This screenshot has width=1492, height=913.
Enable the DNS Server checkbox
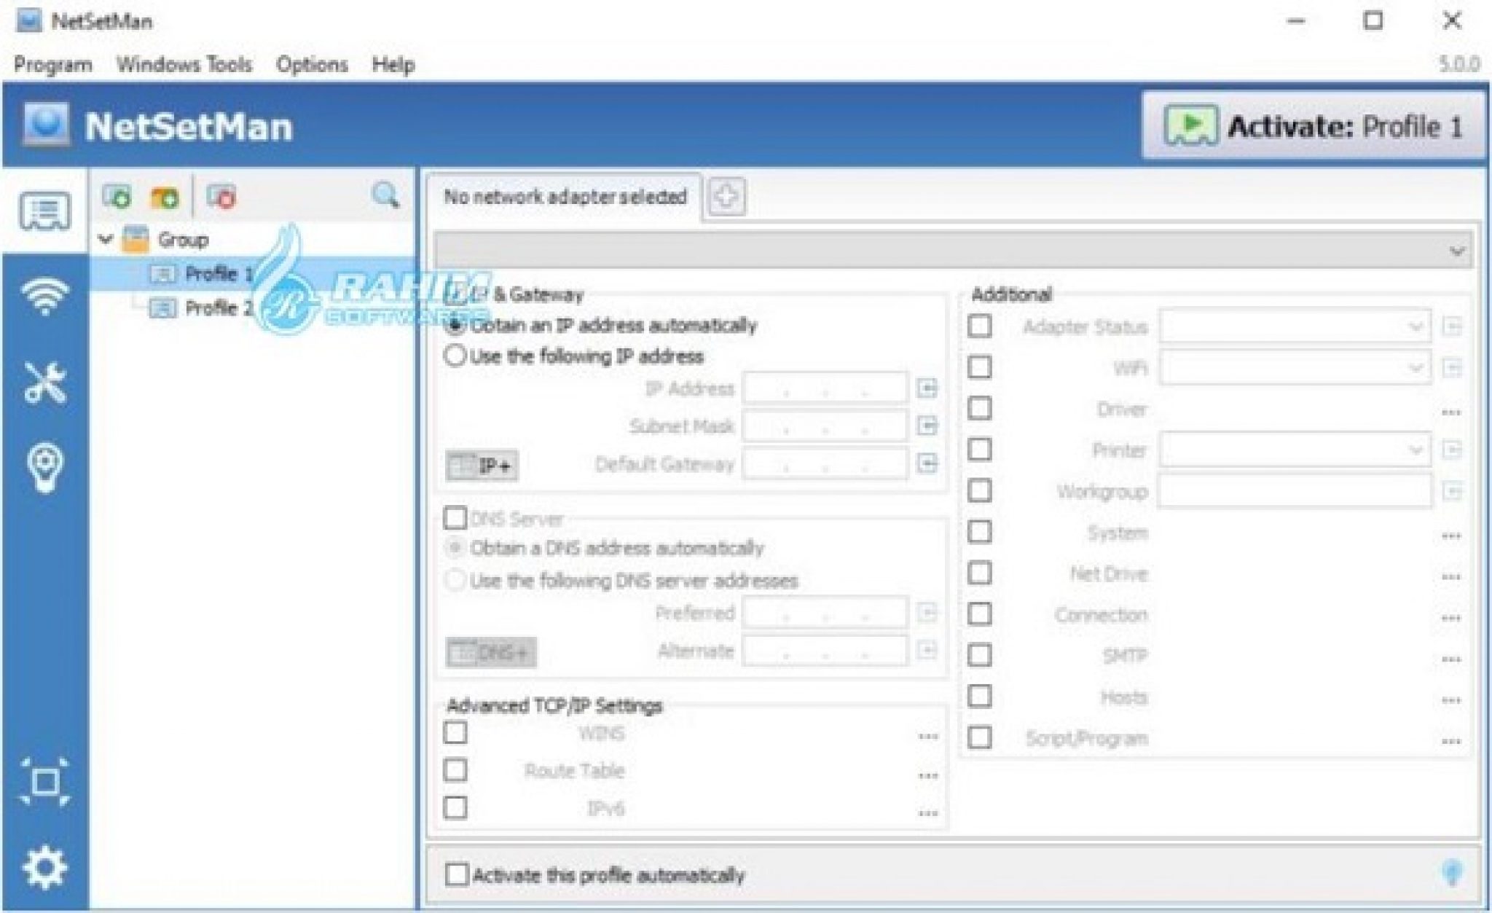(456, 520)
